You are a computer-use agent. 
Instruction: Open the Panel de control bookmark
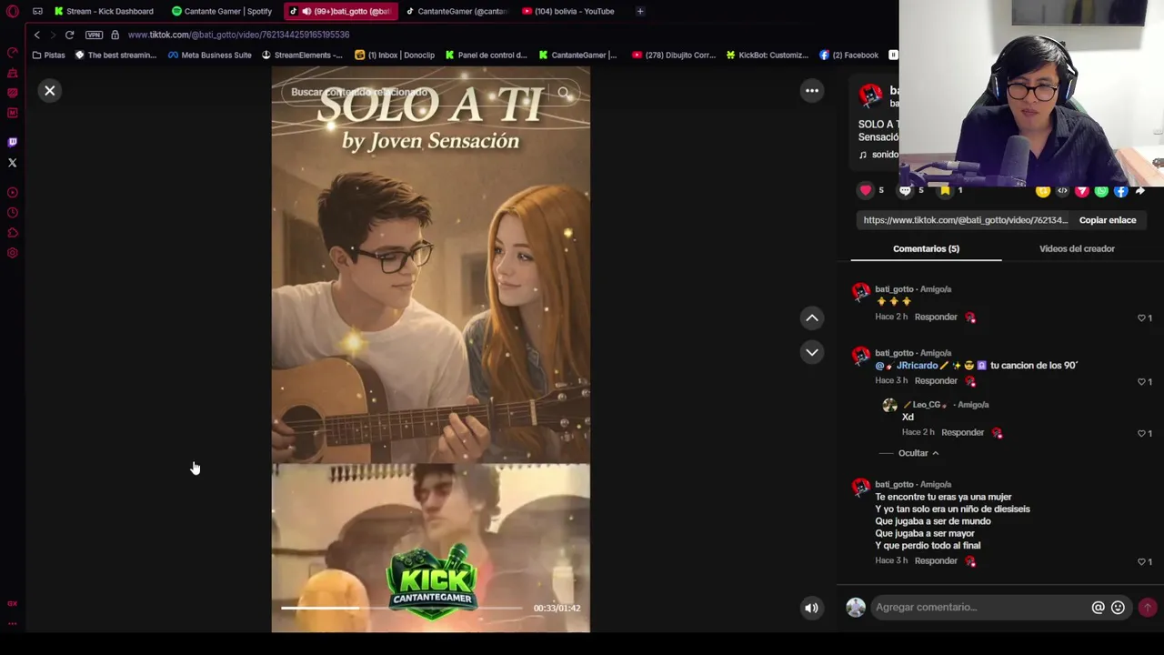pos(485,55)
